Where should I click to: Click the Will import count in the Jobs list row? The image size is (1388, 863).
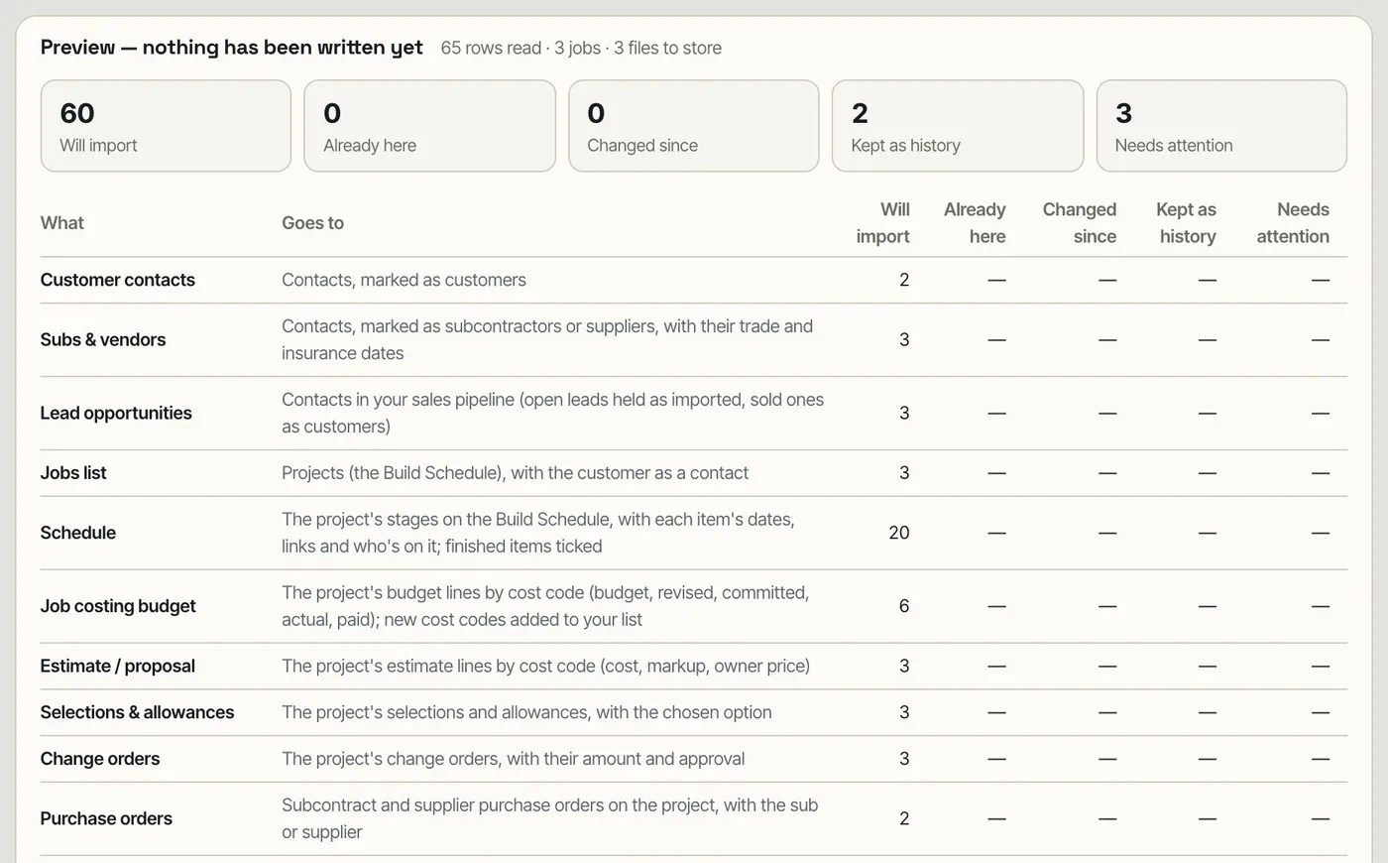[x=904, y=473]
